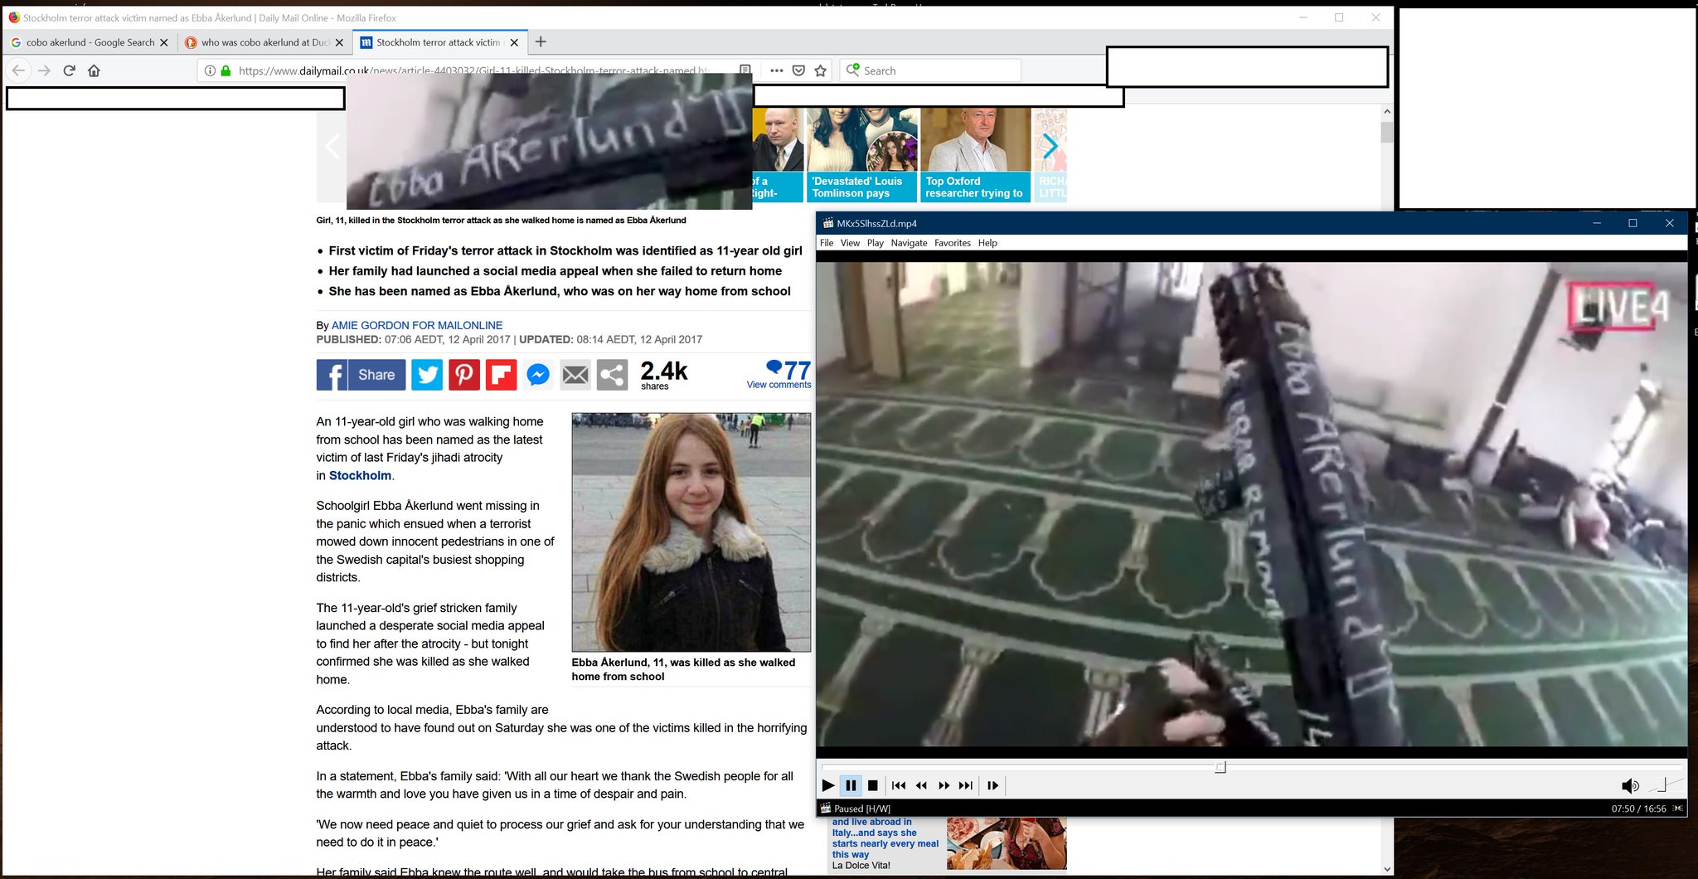Click 07:50 / 16:56 time display
The height and width of the screenshot is (879, 1698).
tap(1638, 809)
